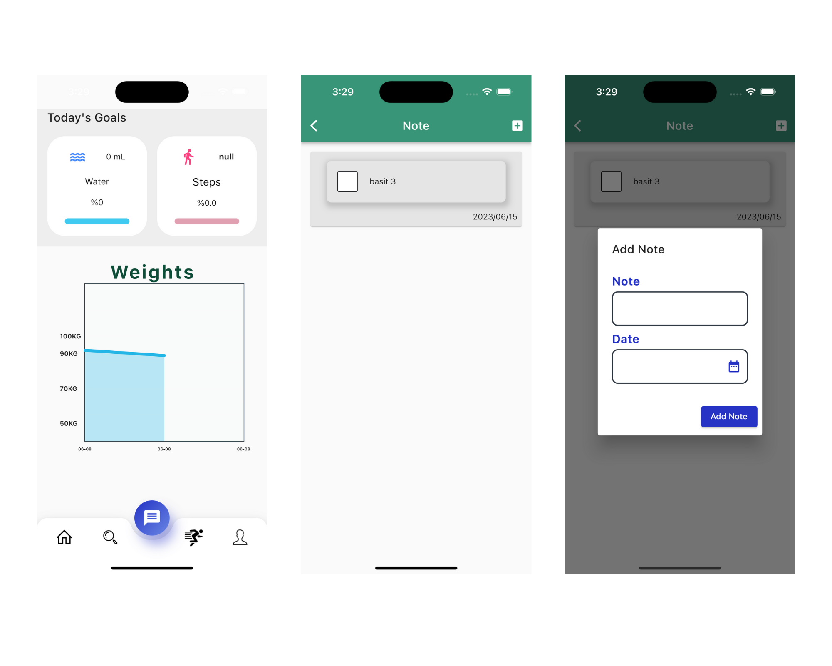
Task: Tap the Running/Activity icon in bottom navigation
Action: [x=195, y=537]
